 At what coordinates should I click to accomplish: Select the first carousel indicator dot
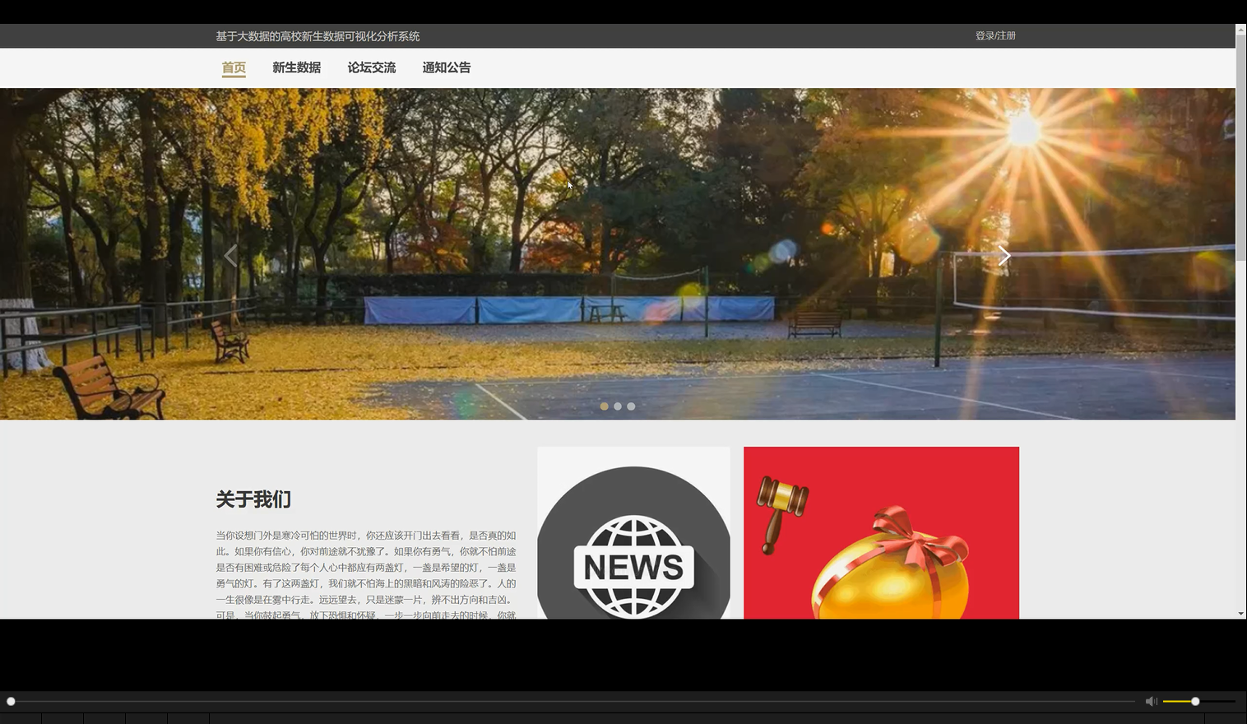(x=605, y=406)
